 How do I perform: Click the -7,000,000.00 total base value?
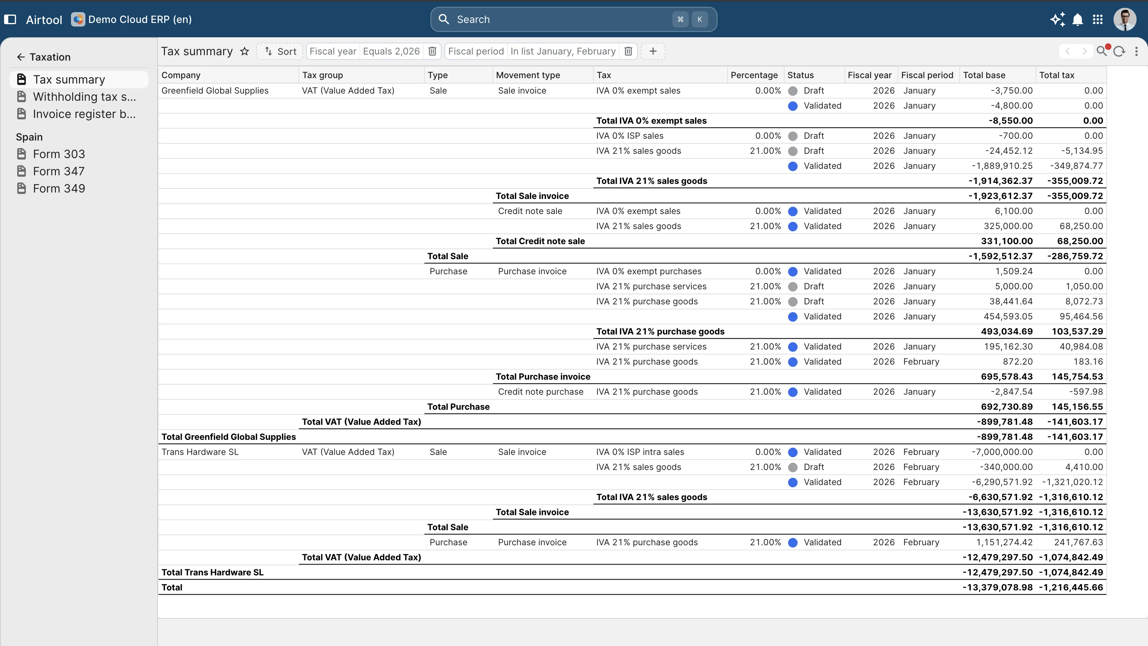tap(1002, 452)
